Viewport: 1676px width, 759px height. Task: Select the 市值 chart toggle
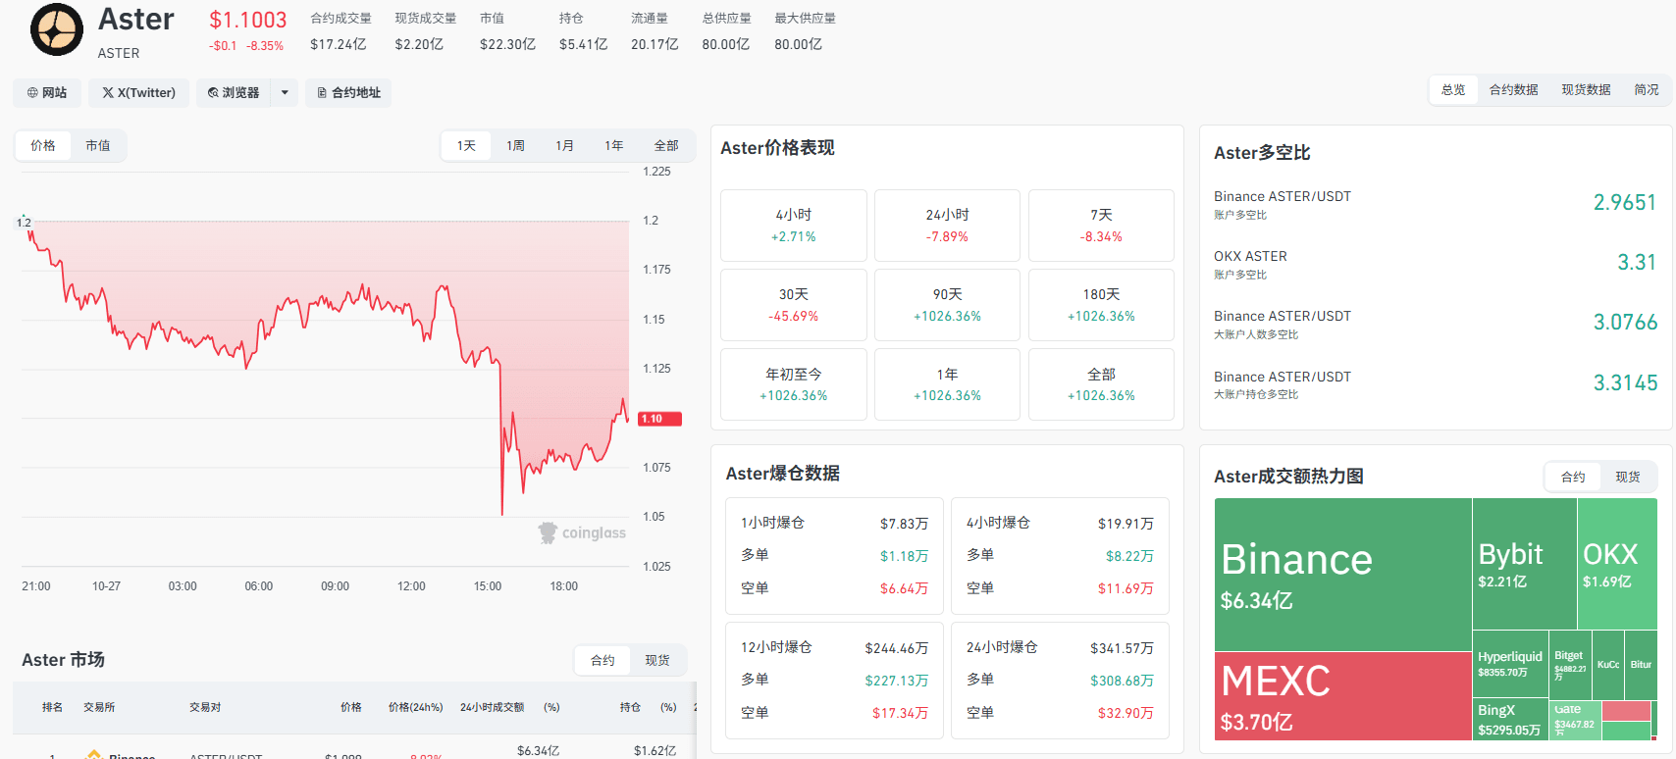[x=98, y=145]
